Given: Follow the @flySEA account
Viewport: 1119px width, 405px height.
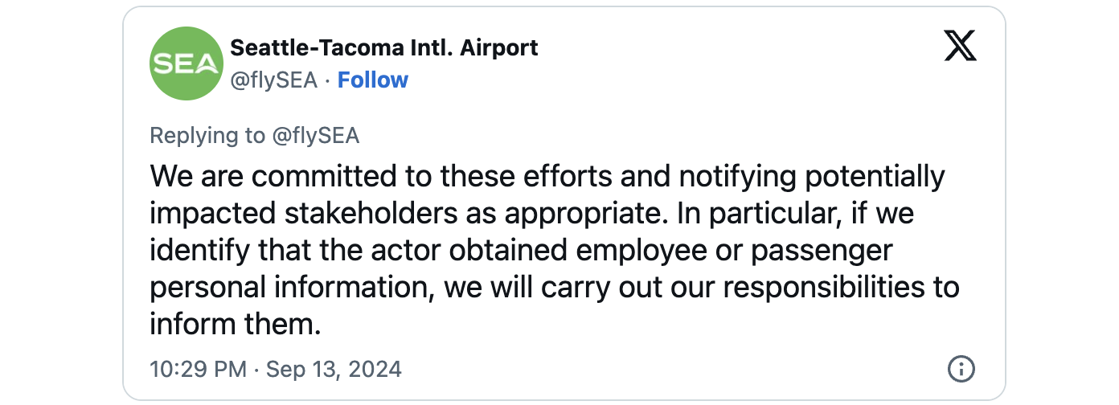Looking at the screenshot, I should (373, 80).
